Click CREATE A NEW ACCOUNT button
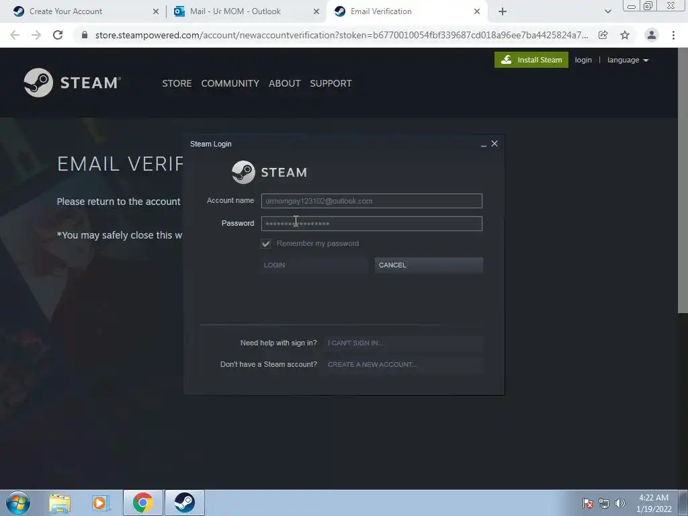 [x=403, y=365]
